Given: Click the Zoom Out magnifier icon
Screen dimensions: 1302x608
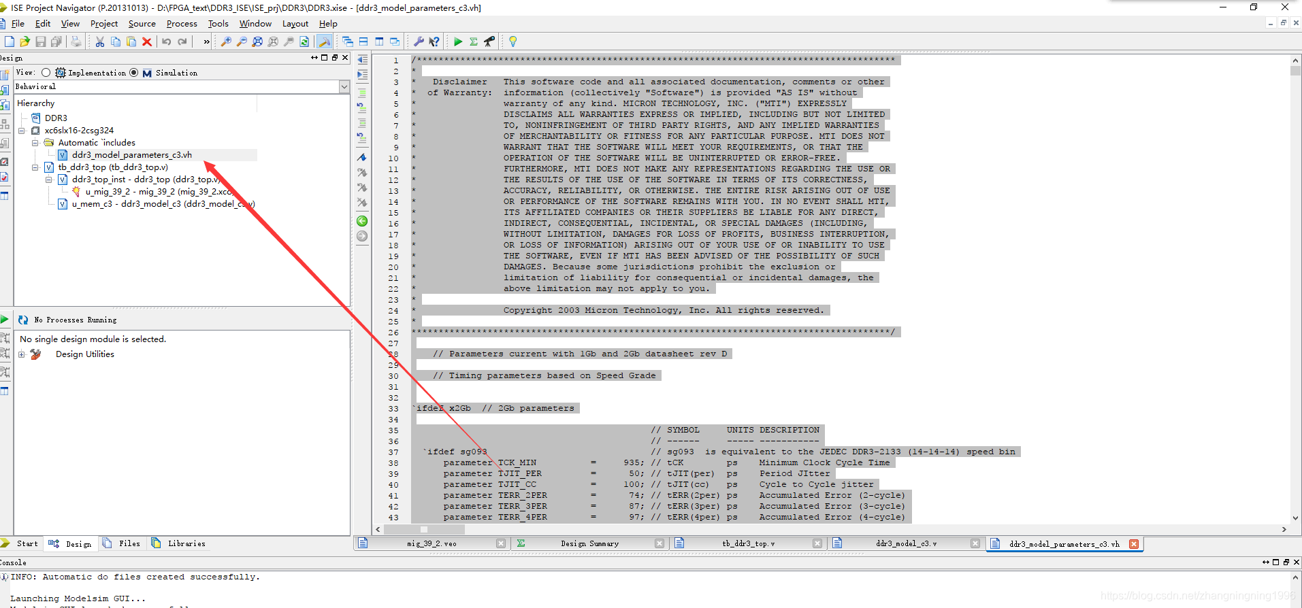Looking at the screenshot, I should (242, 41).
